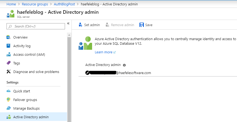Go to Home in the breadcrumb

(x=11, y=4)
